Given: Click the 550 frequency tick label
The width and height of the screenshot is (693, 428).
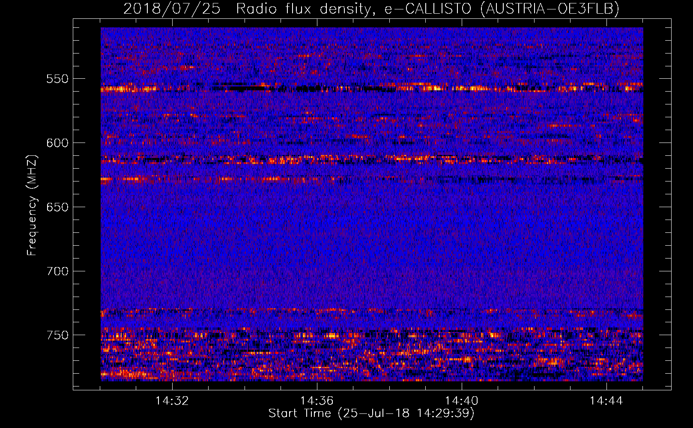Looking at the screenshot, I should point(57,79).
